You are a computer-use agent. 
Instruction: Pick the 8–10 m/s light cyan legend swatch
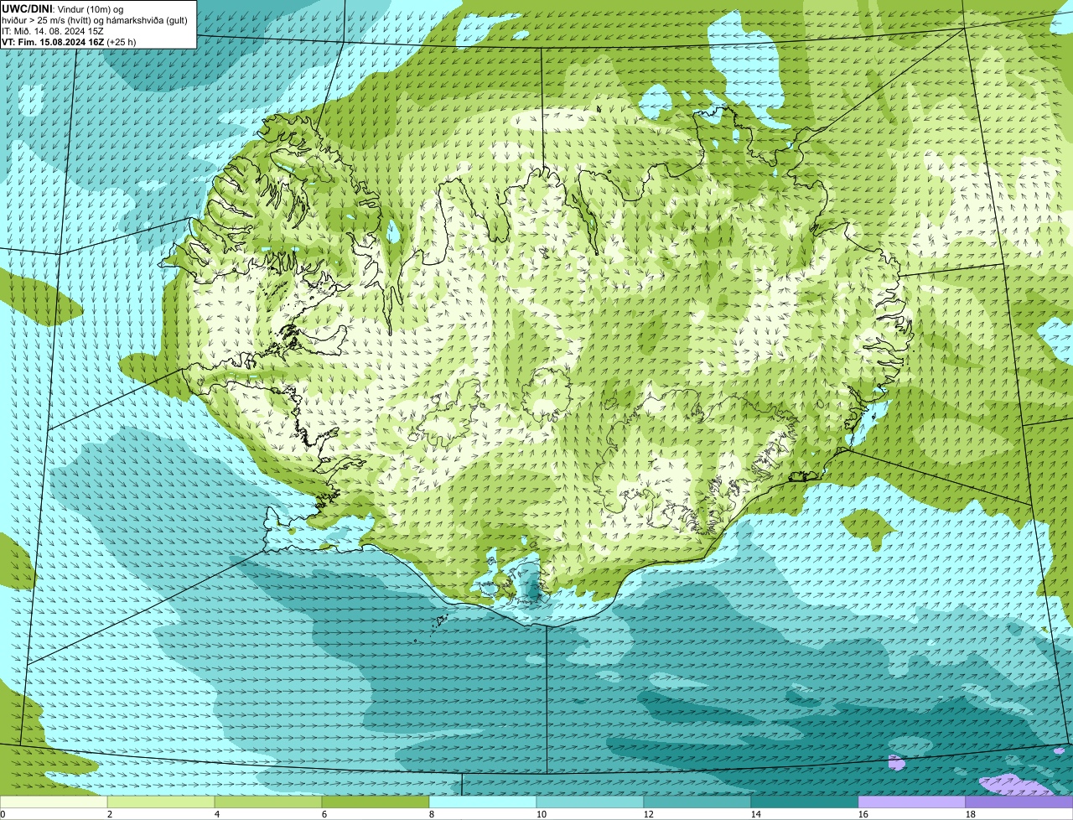[x=483, y=802]
